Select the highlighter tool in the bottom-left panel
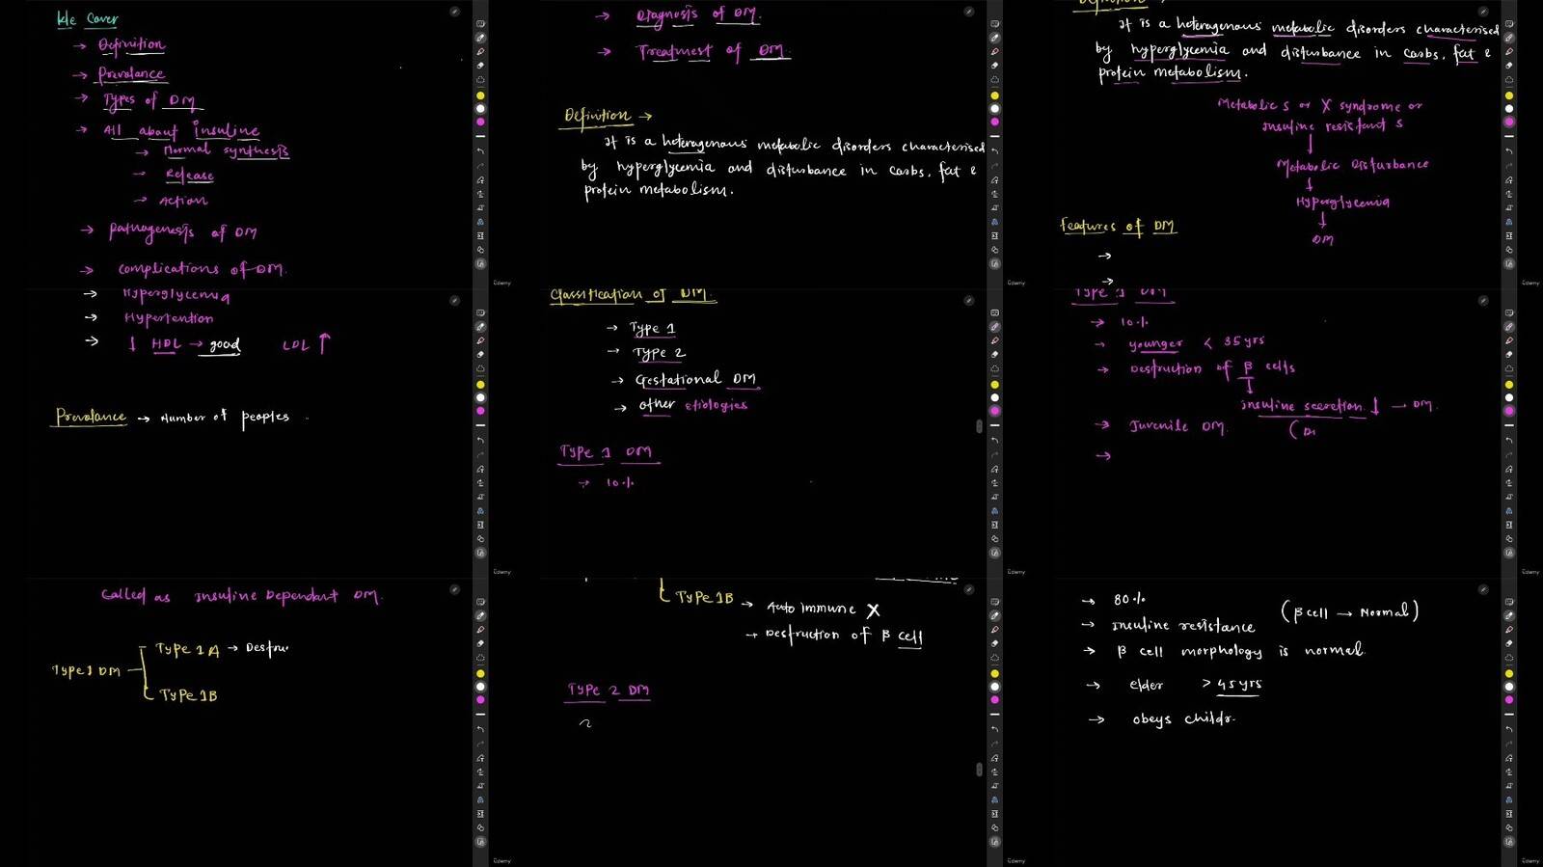Viewport: 1543px width, 867px height. (x=480, y=630)
